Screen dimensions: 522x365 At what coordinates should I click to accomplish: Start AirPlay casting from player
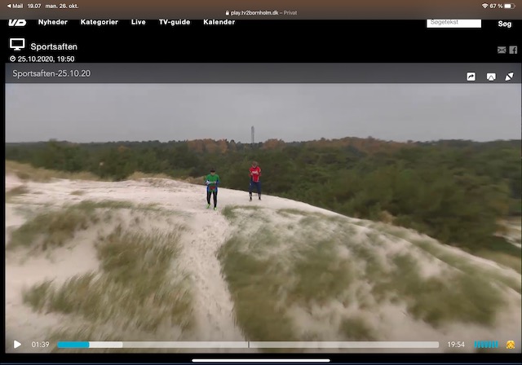click(491, 77)
